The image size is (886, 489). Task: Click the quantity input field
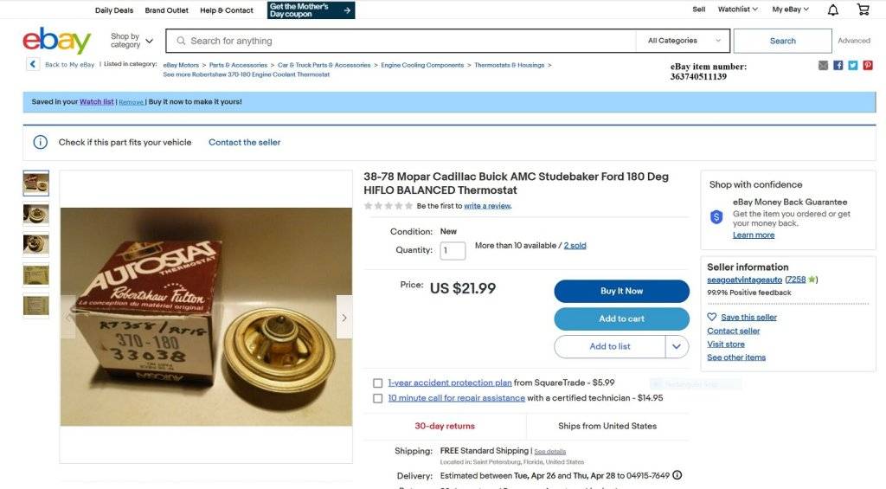coord(453,250)
